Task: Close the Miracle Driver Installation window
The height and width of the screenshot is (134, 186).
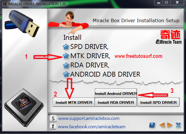Action: tap(177, 3)
